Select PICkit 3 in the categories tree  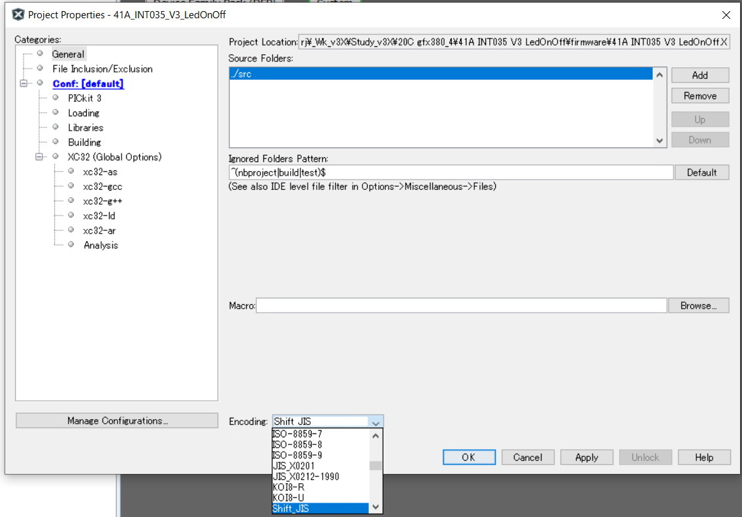click(x=84, y=98)
